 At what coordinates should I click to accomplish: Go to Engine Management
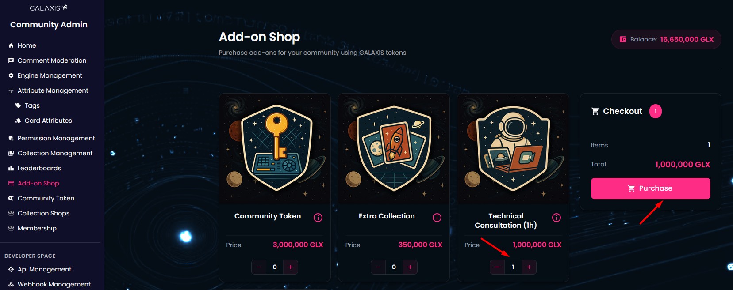point(50,75)
